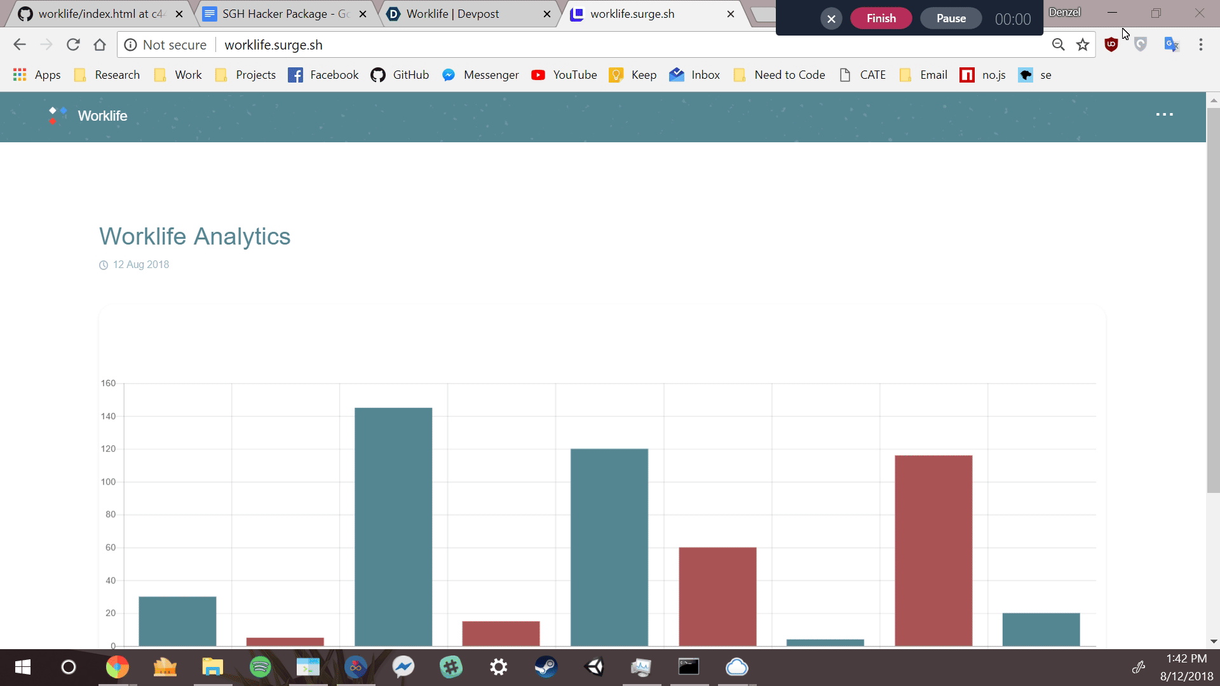
Task: Click the Worklife logo icon
Action: point(58,116)
